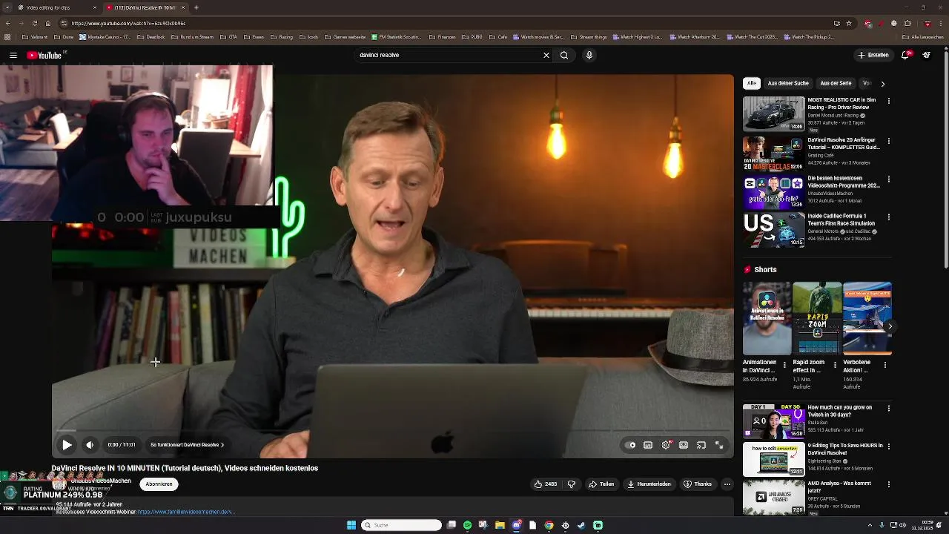Play the DaVinci Resolve video
The width and height of the screenshot is (949, 534).
click(x=67, y=445)
